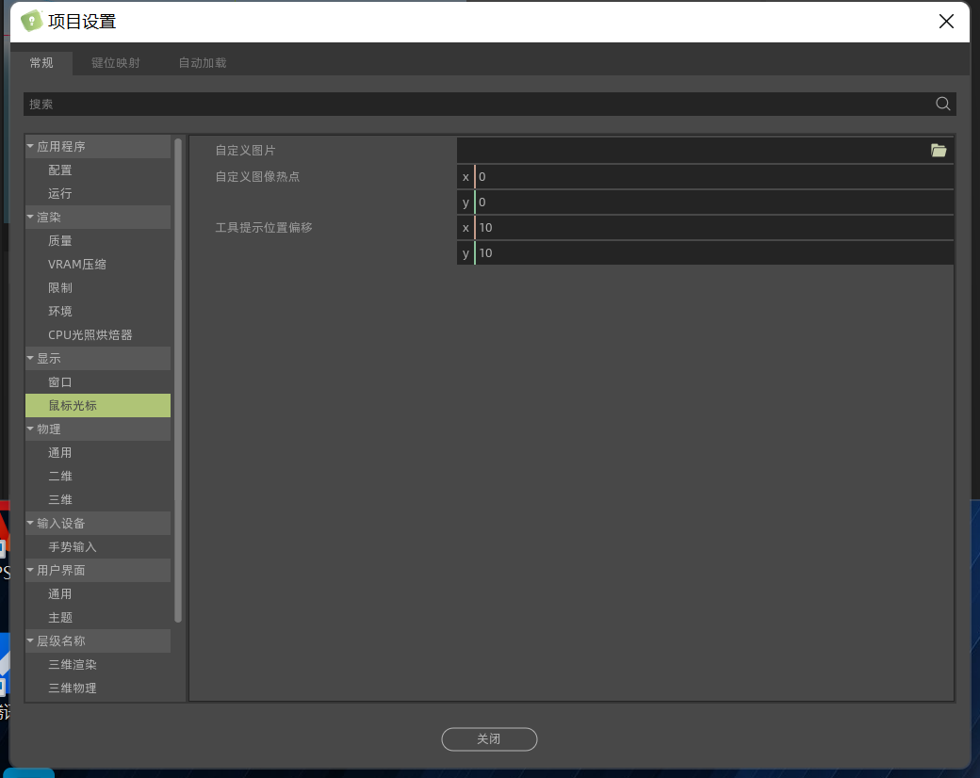Collapse the 显示 section
980x778 pixels.
pos(30,358)
